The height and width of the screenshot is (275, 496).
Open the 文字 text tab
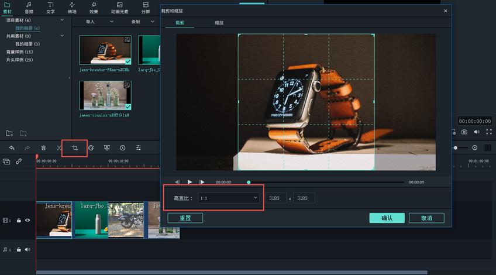(50, 8)
